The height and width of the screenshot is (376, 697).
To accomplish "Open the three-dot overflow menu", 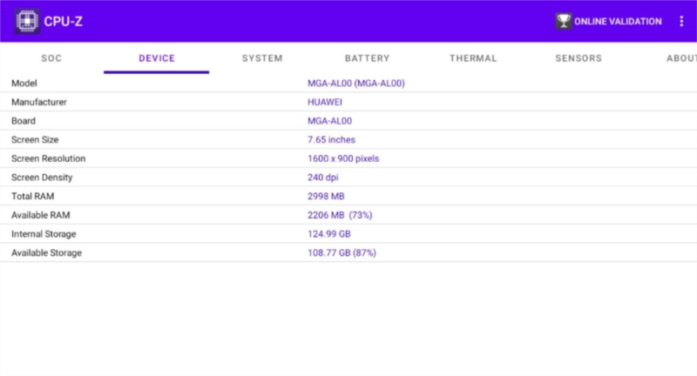I will pyautogui.click(x=681, y=21).
